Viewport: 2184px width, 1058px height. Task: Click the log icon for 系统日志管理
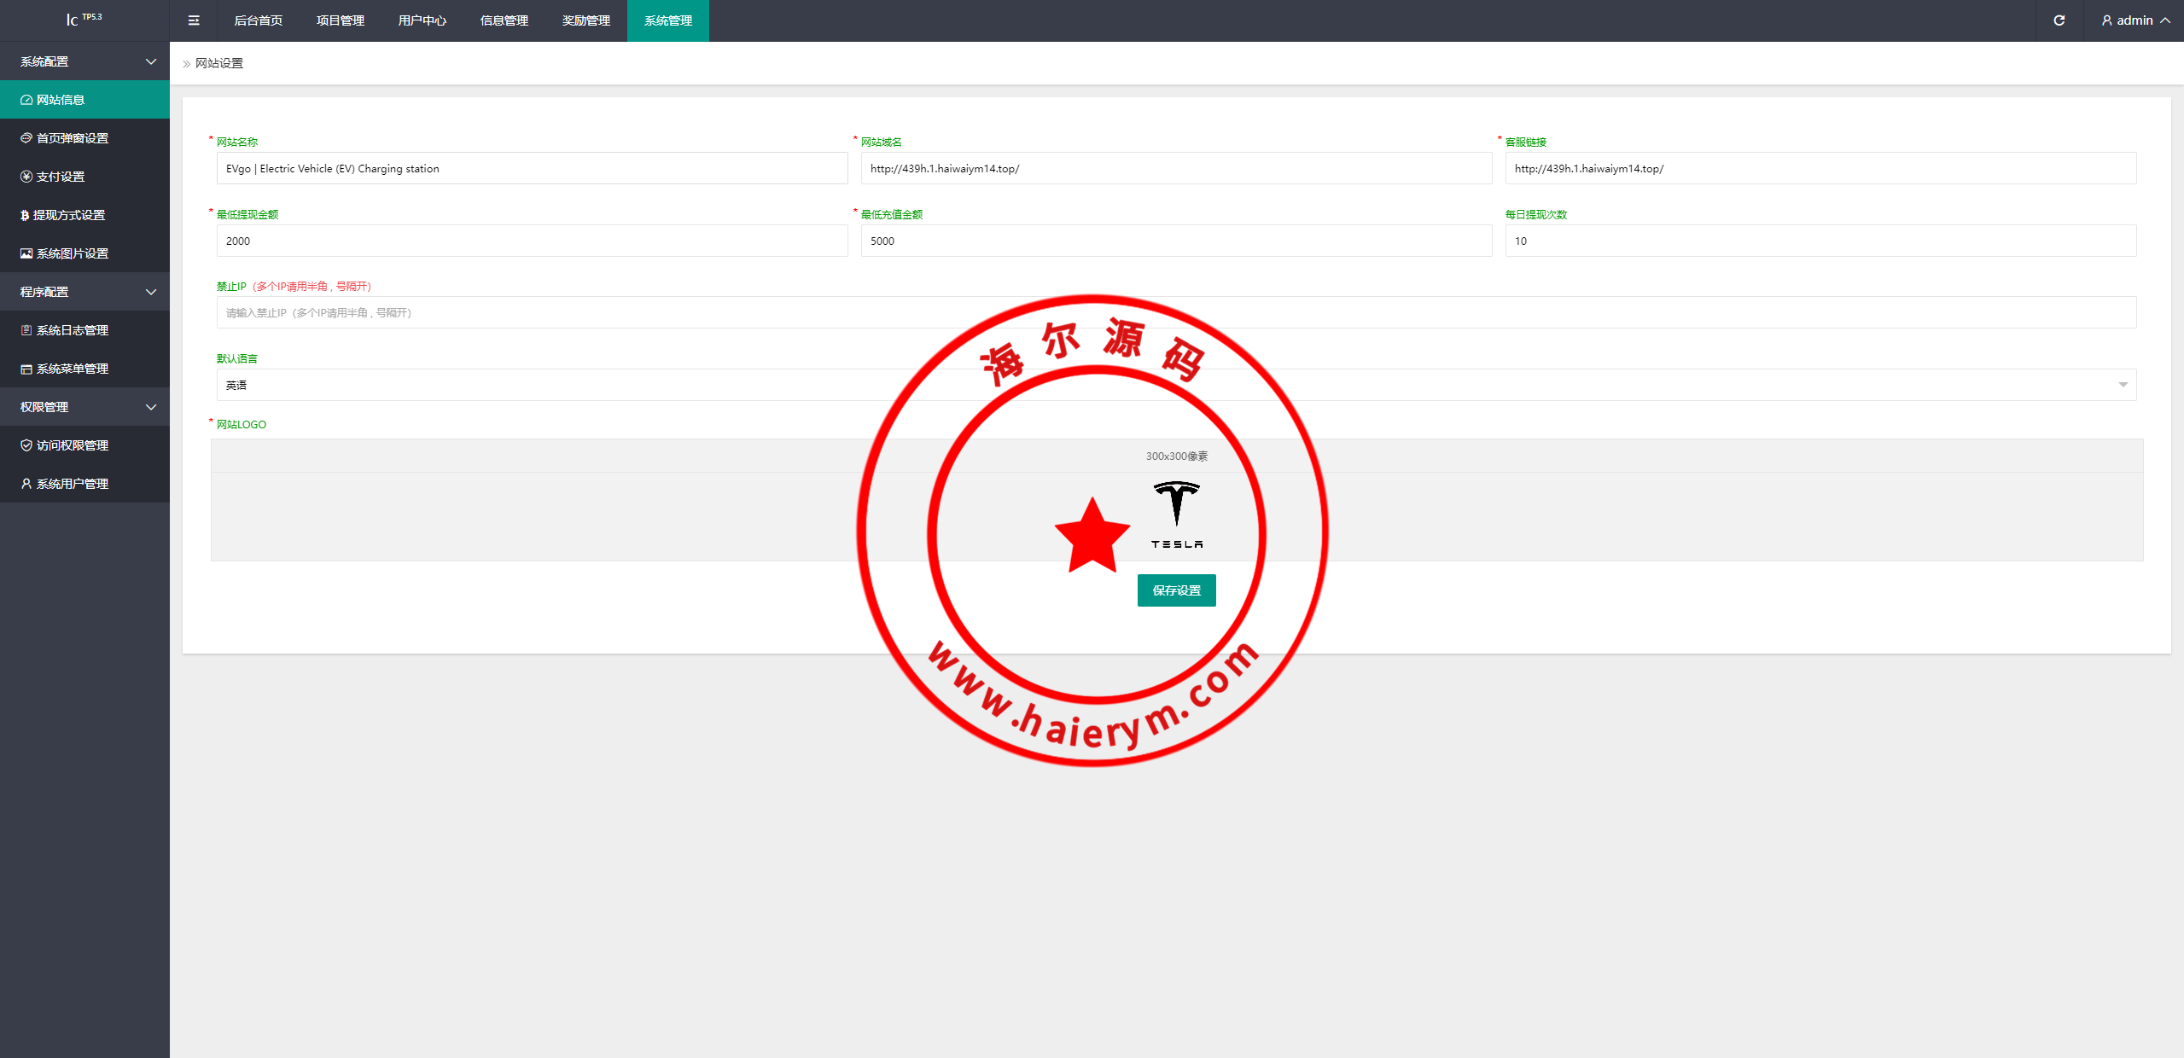click(x=26, y=330)
